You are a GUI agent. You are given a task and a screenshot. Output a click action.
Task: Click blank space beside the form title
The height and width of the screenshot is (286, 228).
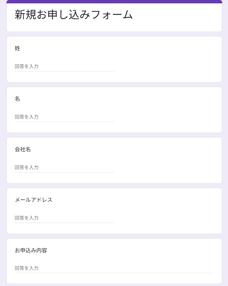coord(179,17)
